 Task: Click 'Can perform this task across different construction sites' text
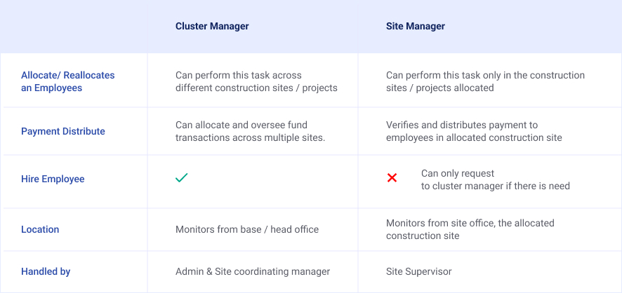(x=256, y=81)
